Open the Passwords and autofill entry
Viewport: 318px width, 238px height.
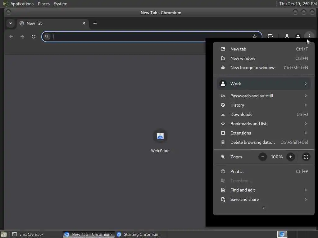[264, 96]
